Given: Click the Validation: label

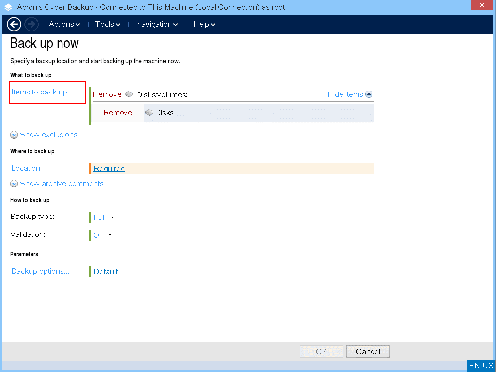Looking at the screenshot, I should 28,234.
